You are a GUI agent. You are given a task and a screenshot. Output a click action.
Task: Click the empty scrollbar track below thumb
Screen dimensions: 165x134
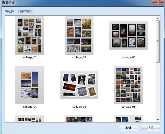pyautogui.click(x=158, y=90)
